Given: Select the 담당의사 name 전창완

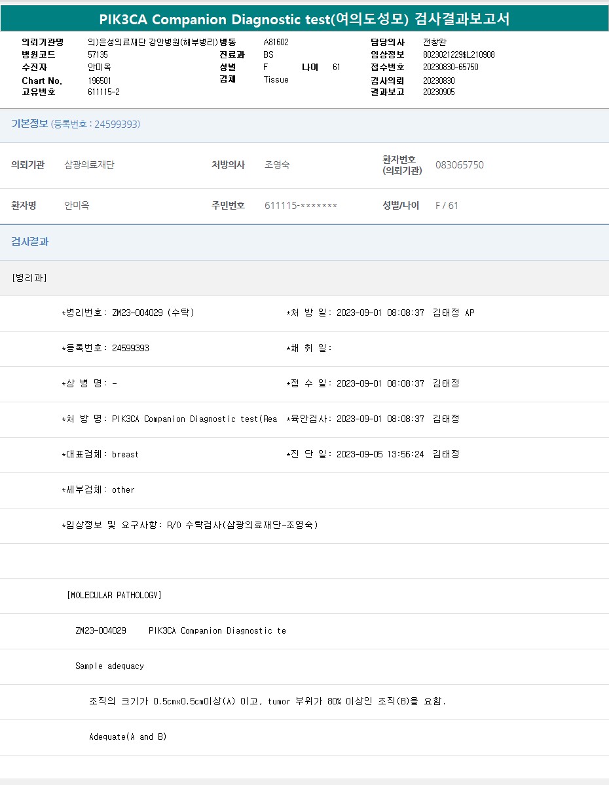Looking at the screenshot, I should click(x=435, y=42).
